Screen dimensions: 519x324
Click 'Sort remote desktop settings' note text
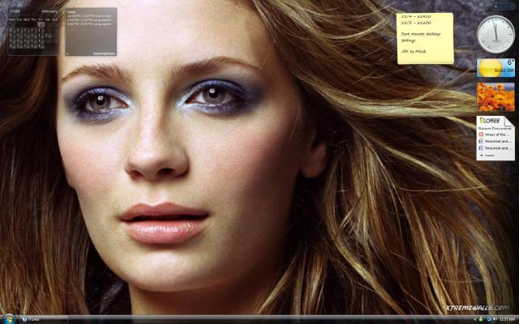[x=420, y=37]
